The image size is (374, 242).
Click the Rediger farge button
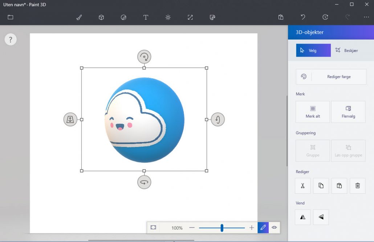(x=331, y=77)
